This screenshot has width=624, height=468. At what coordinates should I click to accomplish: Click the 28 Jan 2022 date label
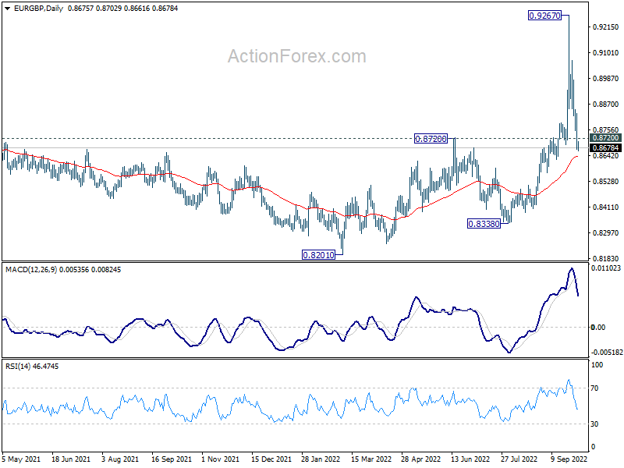click(x=321, y=459)
